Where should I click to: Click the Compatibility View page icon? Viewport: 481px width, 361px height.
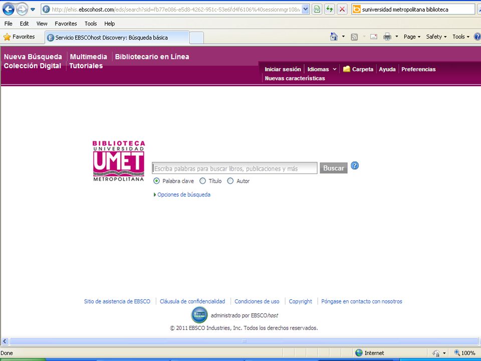[x=317, y=10]
